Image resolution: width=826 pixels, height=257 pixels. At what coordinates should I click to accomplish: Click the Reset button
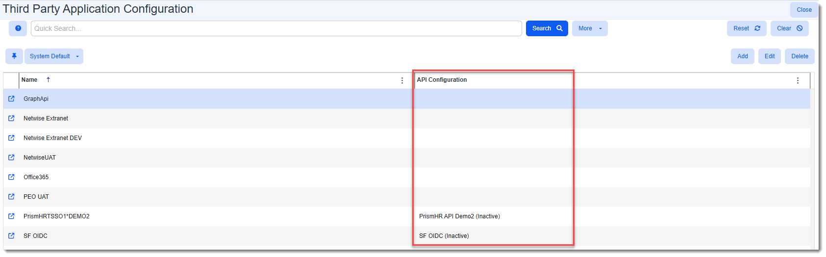click(x=746, y=28)
